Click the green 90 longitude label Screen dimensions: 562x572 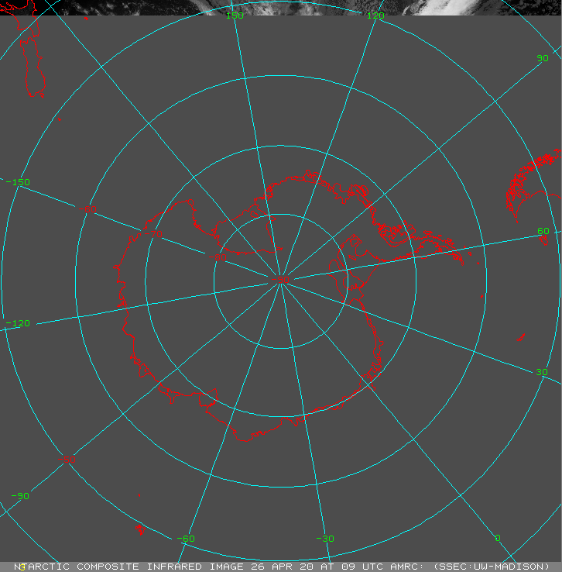543,58
